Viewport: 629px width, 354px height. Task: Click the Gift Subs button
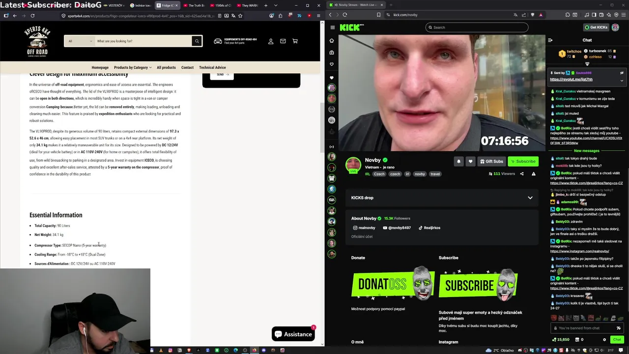click(491, 161)
